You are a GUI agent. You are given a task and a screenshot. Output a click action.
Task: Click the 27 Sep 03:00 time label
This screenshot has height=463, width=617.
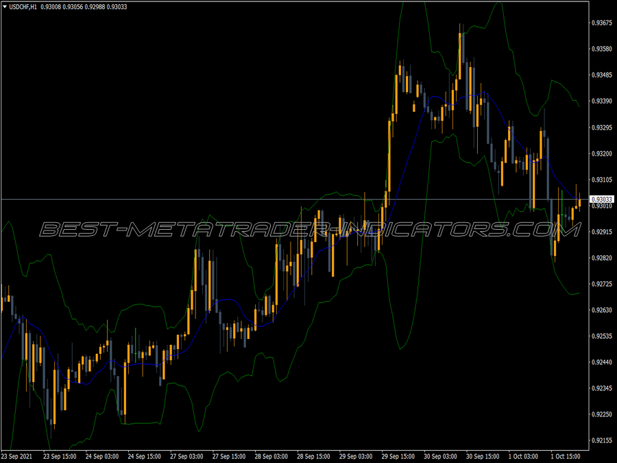[186, 456]
